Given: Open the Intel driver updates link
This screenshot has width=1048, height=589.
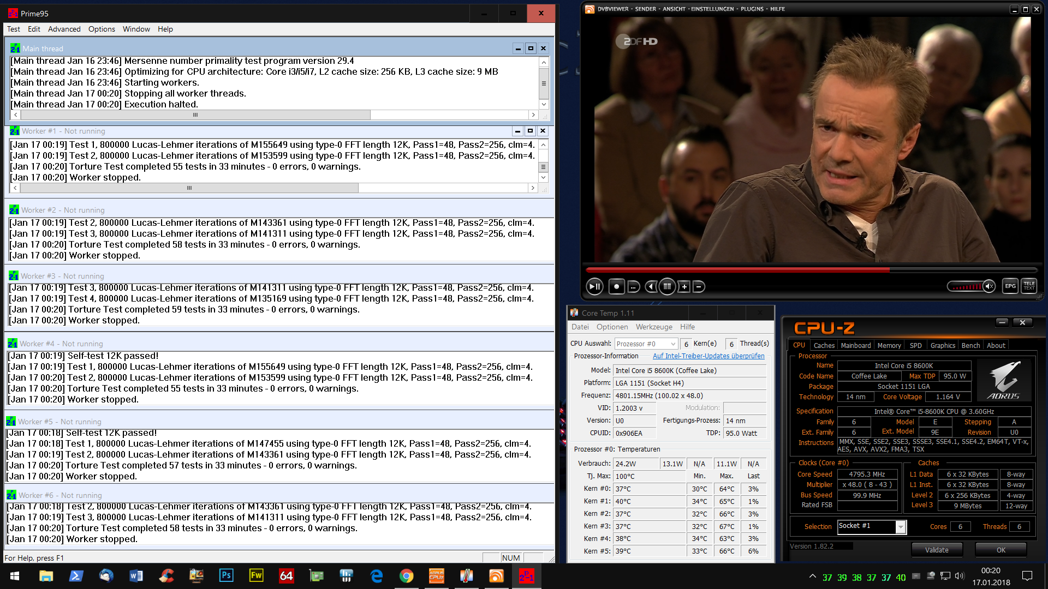Looking at the screenshot, I should click(708, 356).
